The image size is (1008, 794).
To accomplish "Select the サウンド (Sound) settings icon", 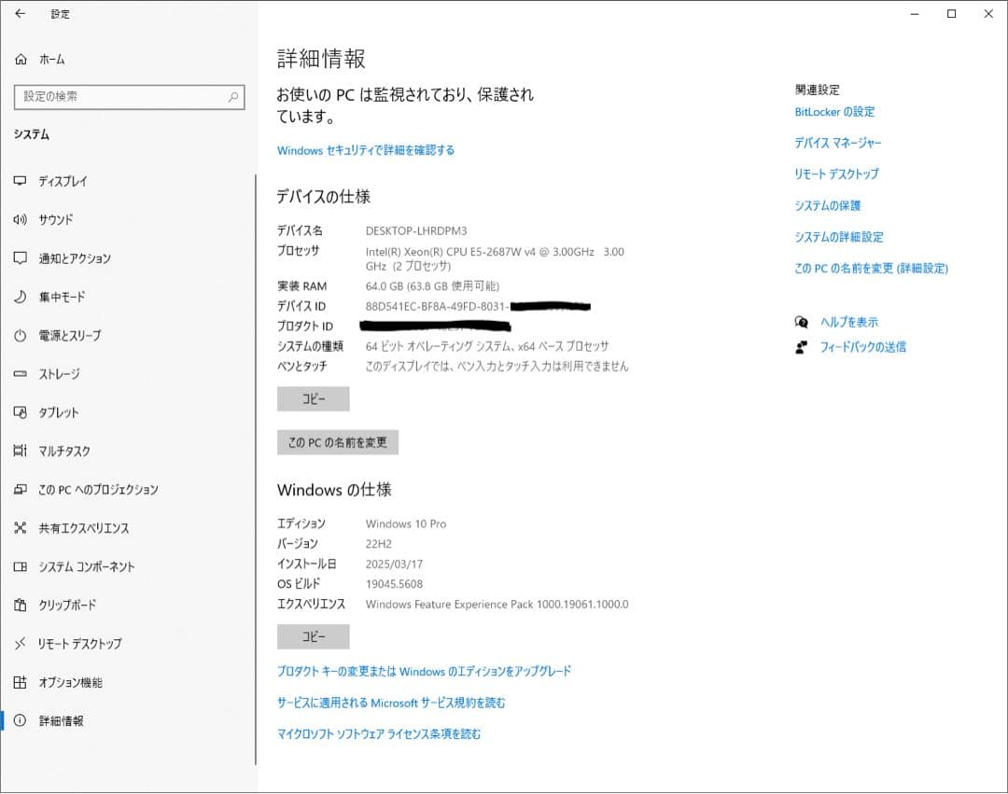I will pos(21,219).
